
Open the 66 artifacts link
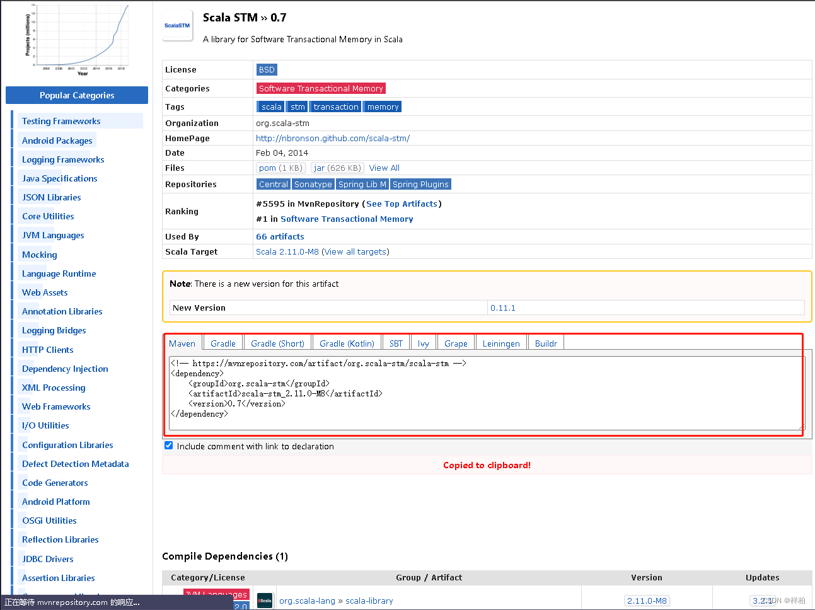pos(280,237)
